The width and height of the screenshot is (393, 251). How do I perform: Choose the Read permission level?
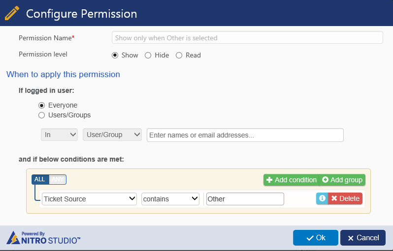coord(179,55)
